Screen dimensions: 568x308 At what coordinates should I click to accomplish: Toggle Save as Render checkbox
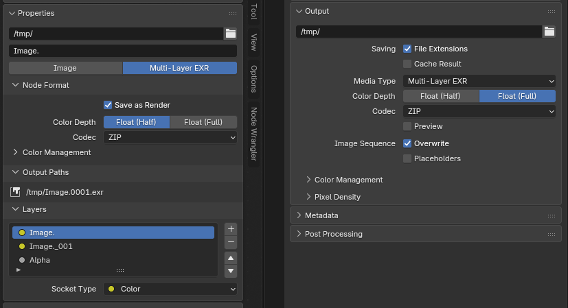(x=108, y=105)
